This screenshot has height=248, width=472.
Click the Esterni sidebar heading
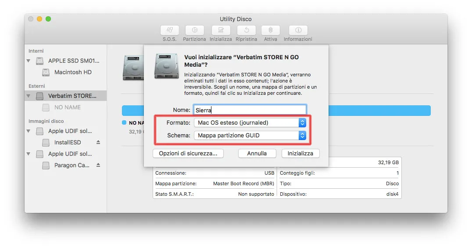pyautogui.click(x=37, y=86)
